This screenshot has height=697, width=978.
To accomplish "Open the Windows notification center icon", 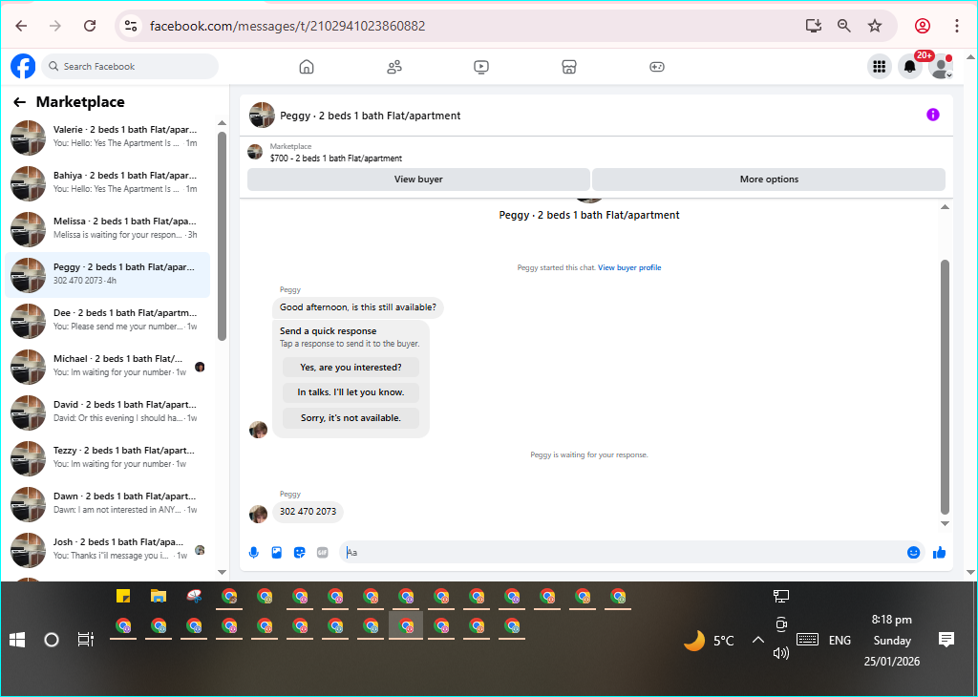I will 946,639.
